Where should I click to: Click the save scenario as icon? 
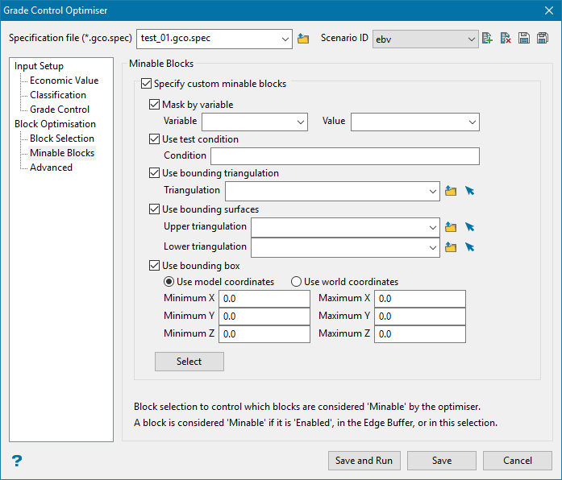(x=543, y=39)
